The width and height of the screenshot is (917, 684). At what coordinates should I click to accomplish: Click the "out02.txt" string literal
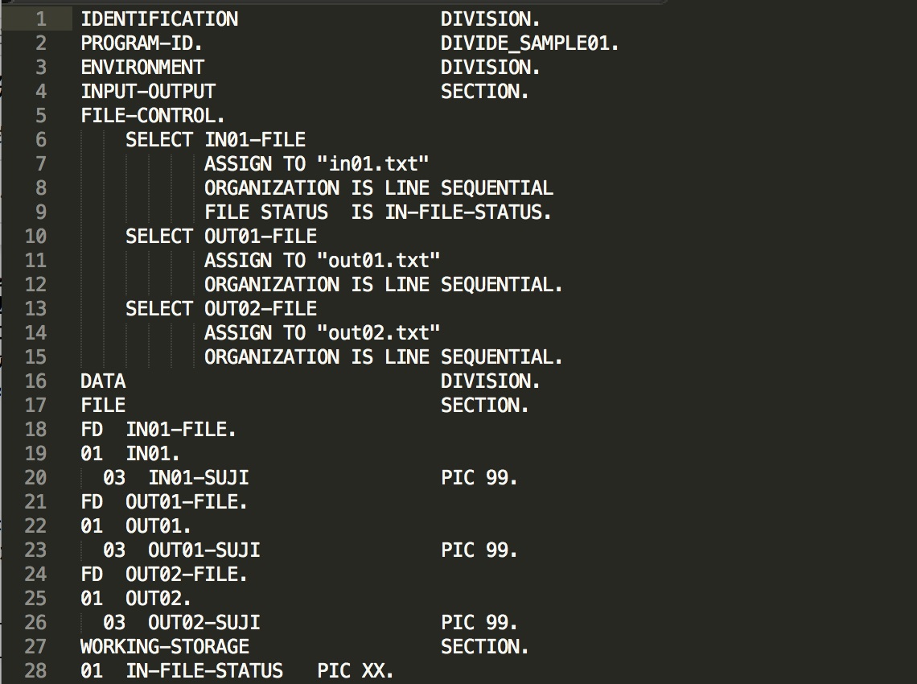(378, 333)
